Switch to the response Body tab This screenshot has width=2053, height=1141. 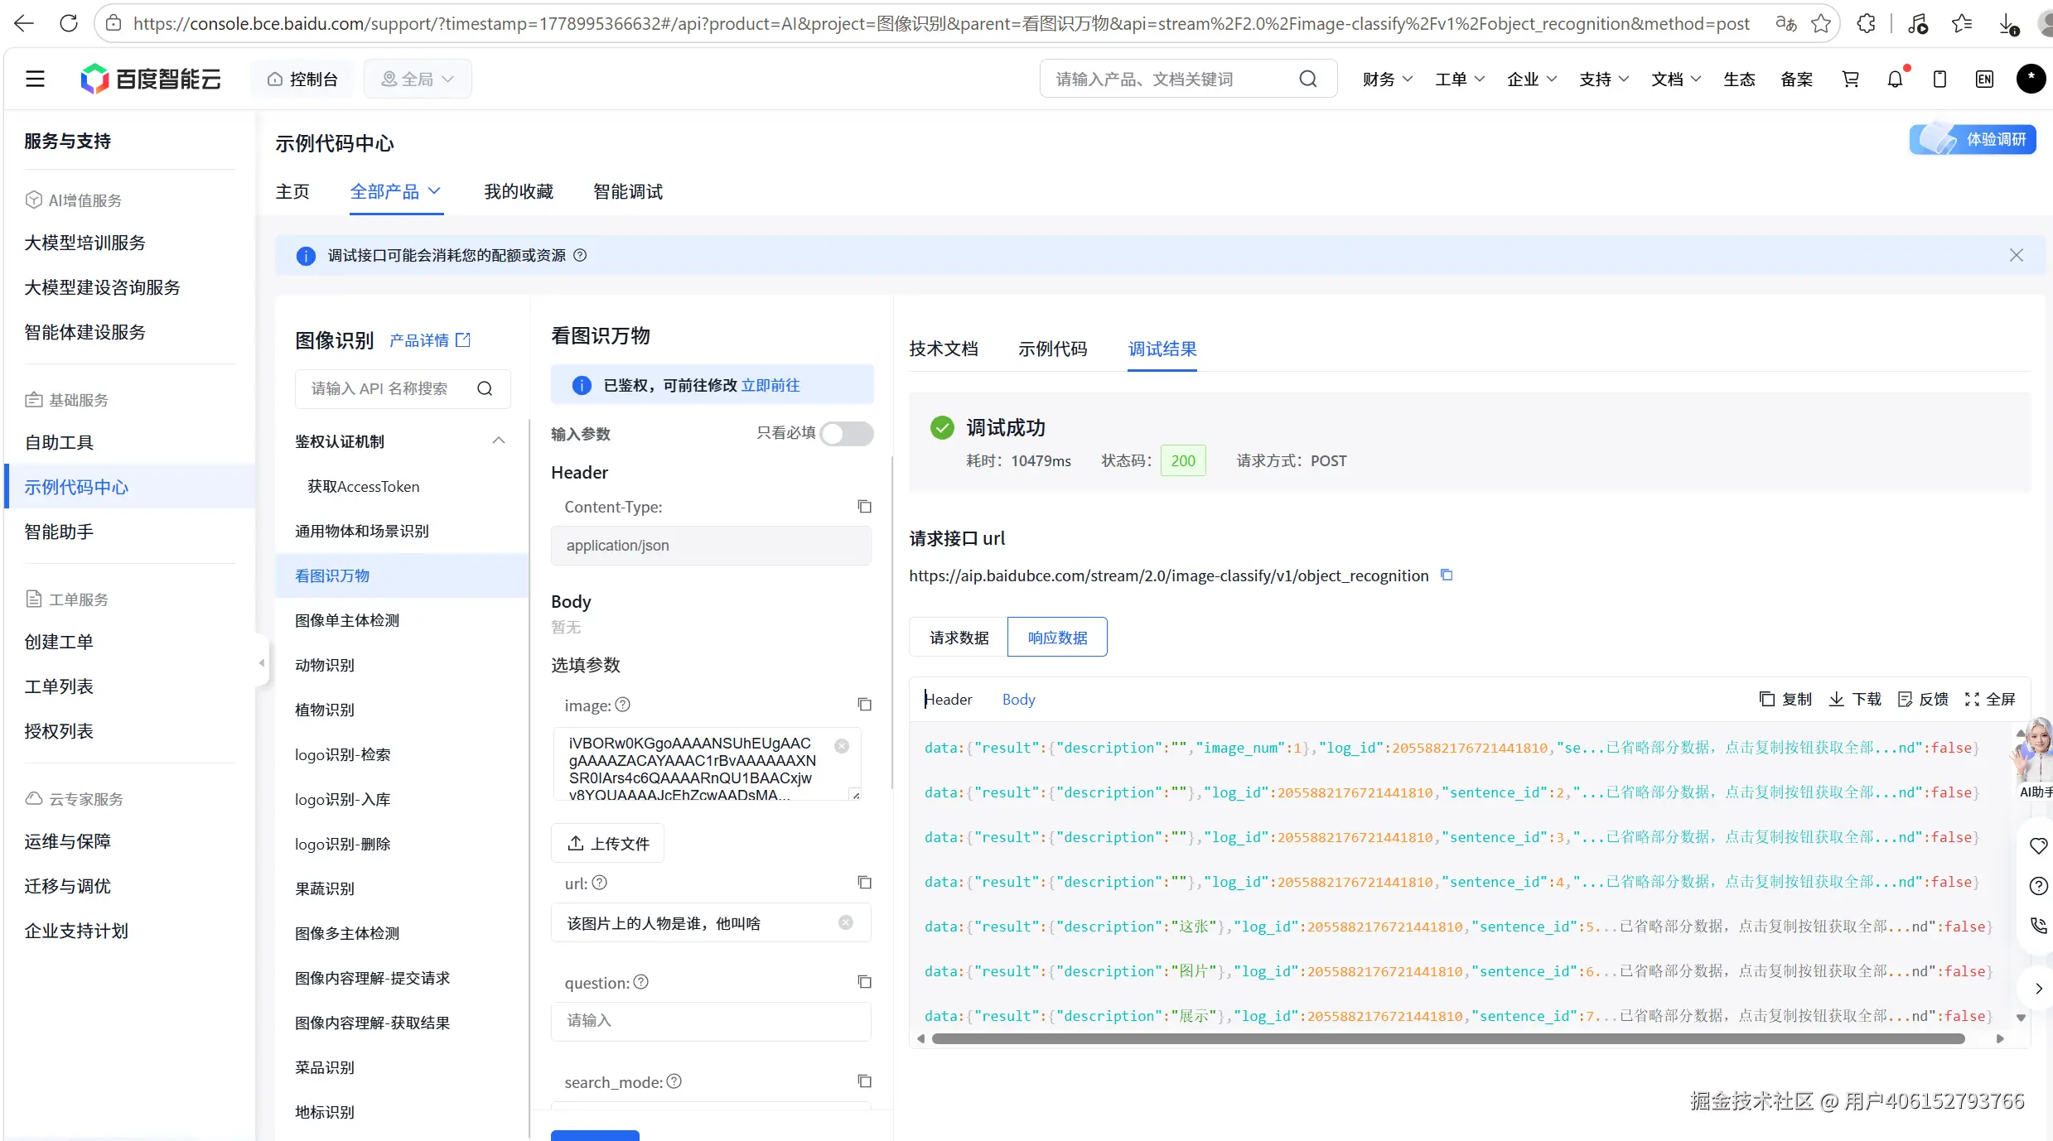pos(1018,699)
